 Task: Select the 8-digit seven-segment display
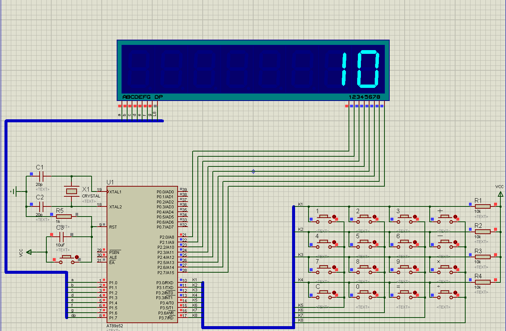click(x=253, y=70)
